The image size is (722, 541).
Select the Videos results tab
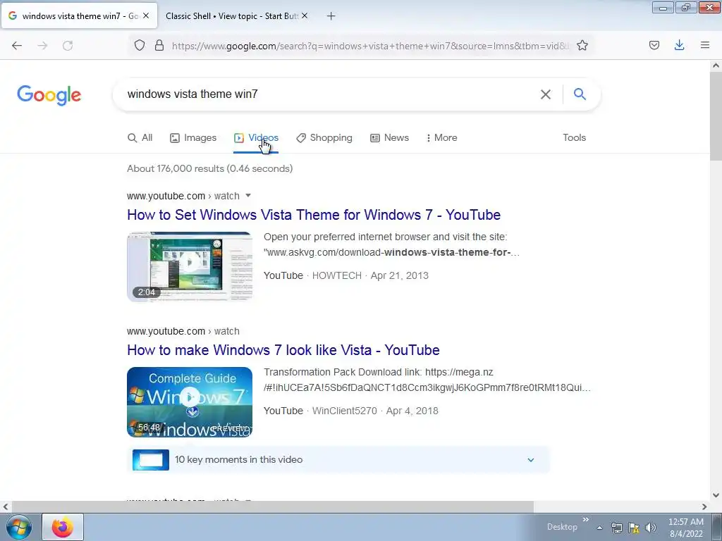(256, 137)
